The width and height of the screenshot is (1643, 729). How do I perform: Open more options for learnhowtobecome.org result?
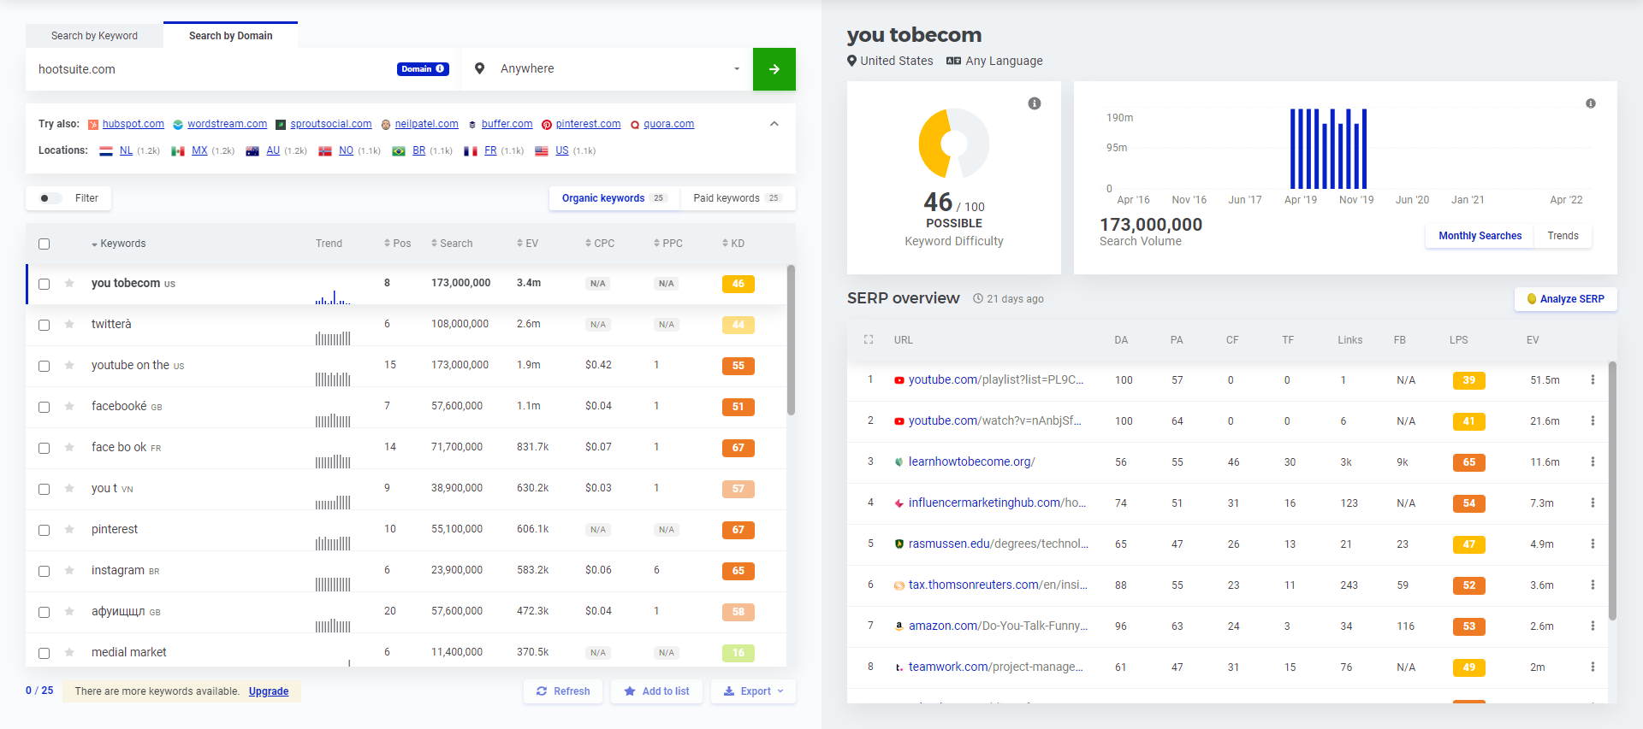pyautogui.click(x=1593, y=462)
